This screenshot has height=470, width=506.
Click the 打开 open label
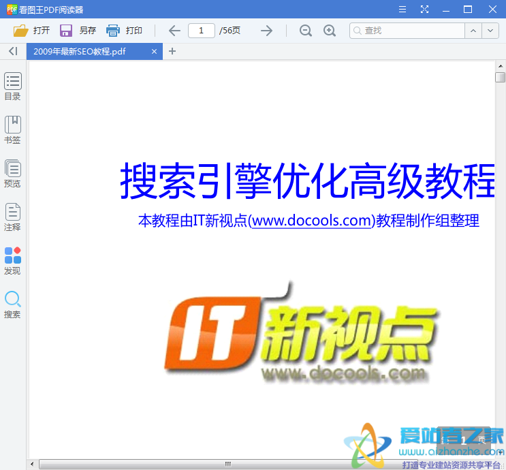click(42, 31)
